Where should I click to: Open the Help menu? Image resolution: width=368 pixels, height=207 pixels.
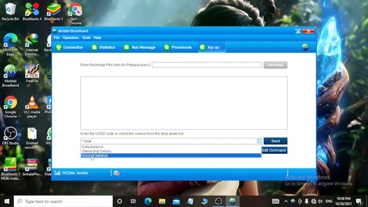tap(97, 37)
